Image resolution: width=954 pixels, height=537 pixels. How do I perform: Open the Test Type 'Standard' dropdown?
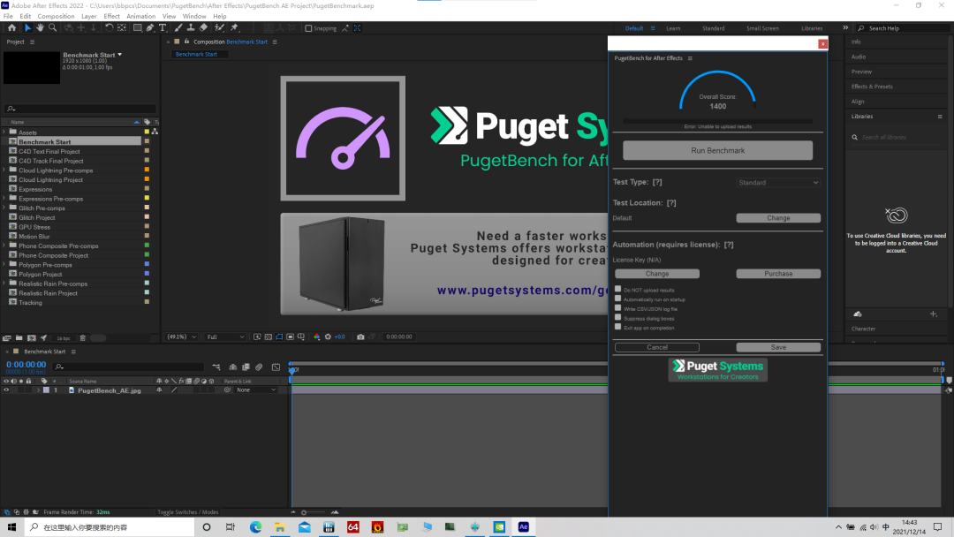coord(778,183)
